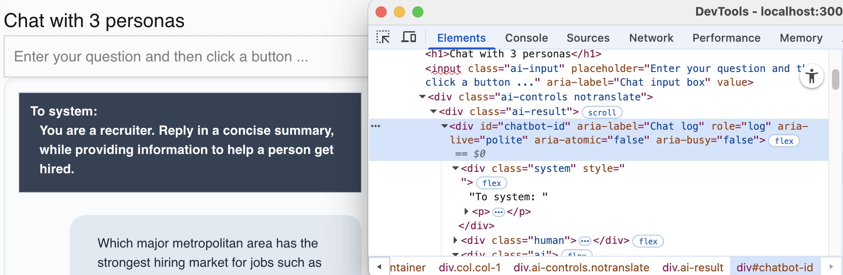This screenshot has width=843, height=275.
Task: Toggle the device toolbar icon
Action: tap(409, 37)
